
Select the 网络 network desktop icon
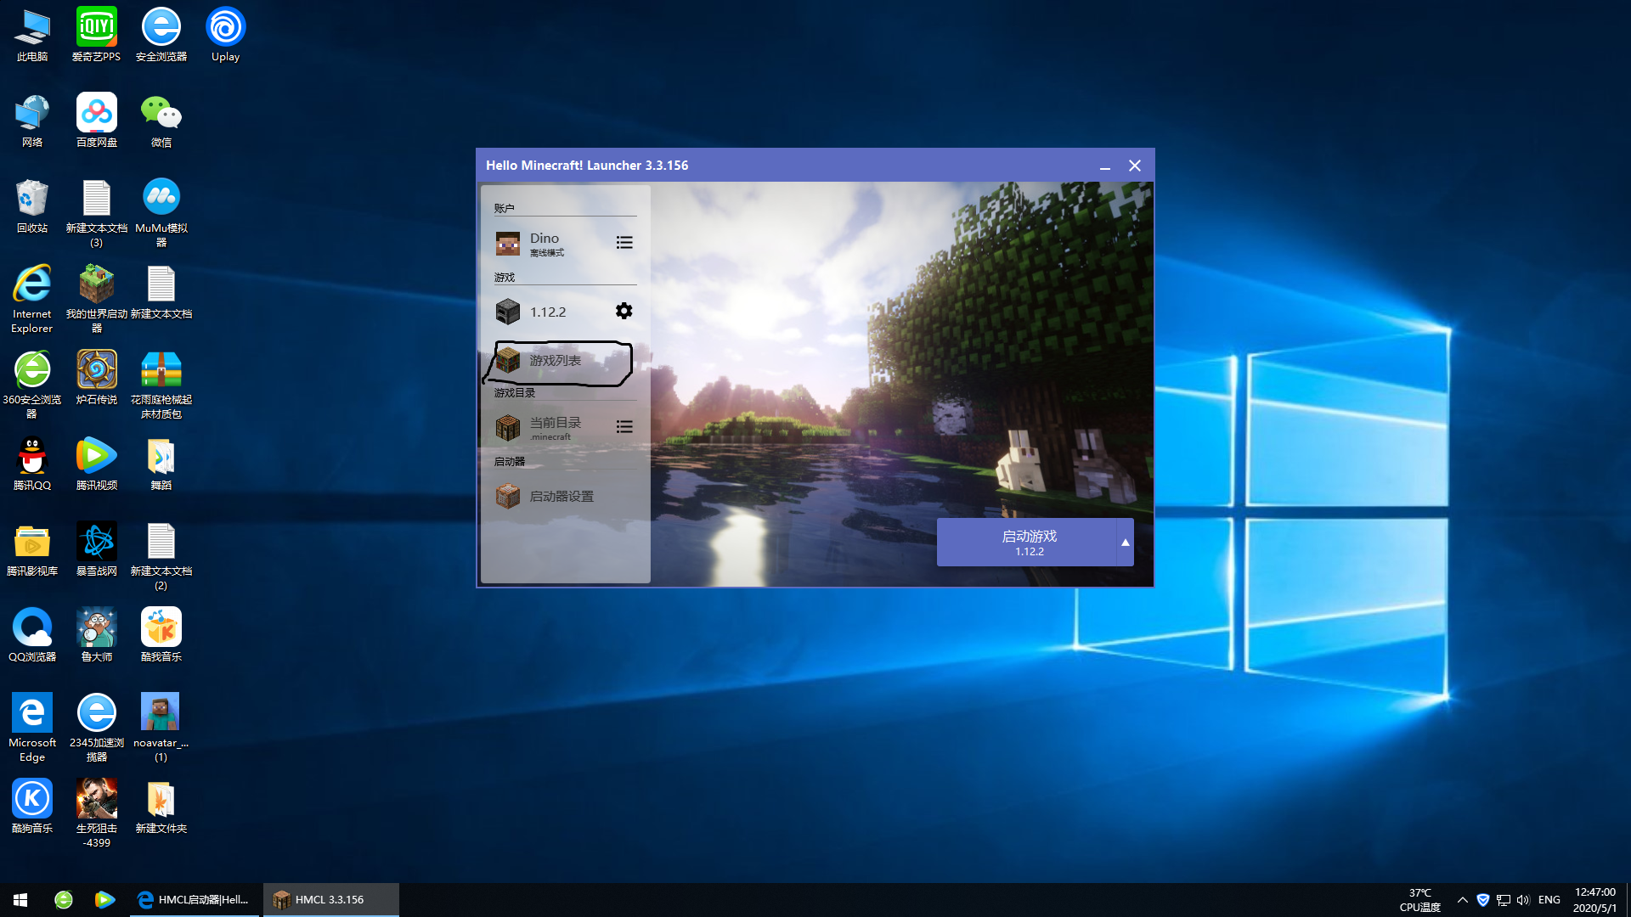32,121
